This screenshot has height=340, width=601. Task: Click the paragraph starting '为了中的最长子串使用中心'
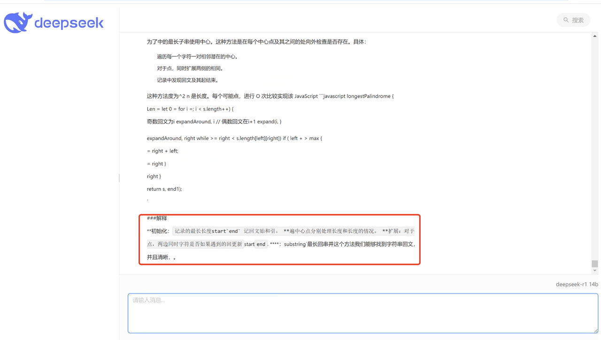pyautogui.click(x=256, y=42)
